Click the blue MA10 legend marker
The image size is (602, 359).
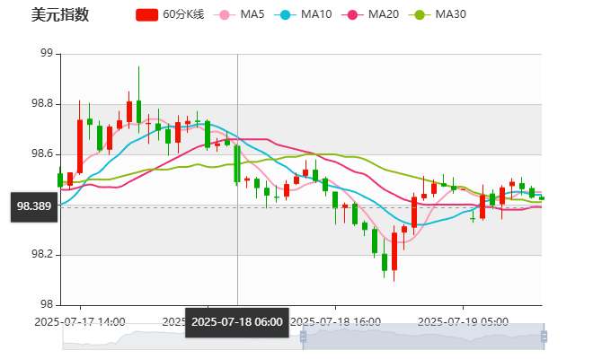(x=285, y=15)
